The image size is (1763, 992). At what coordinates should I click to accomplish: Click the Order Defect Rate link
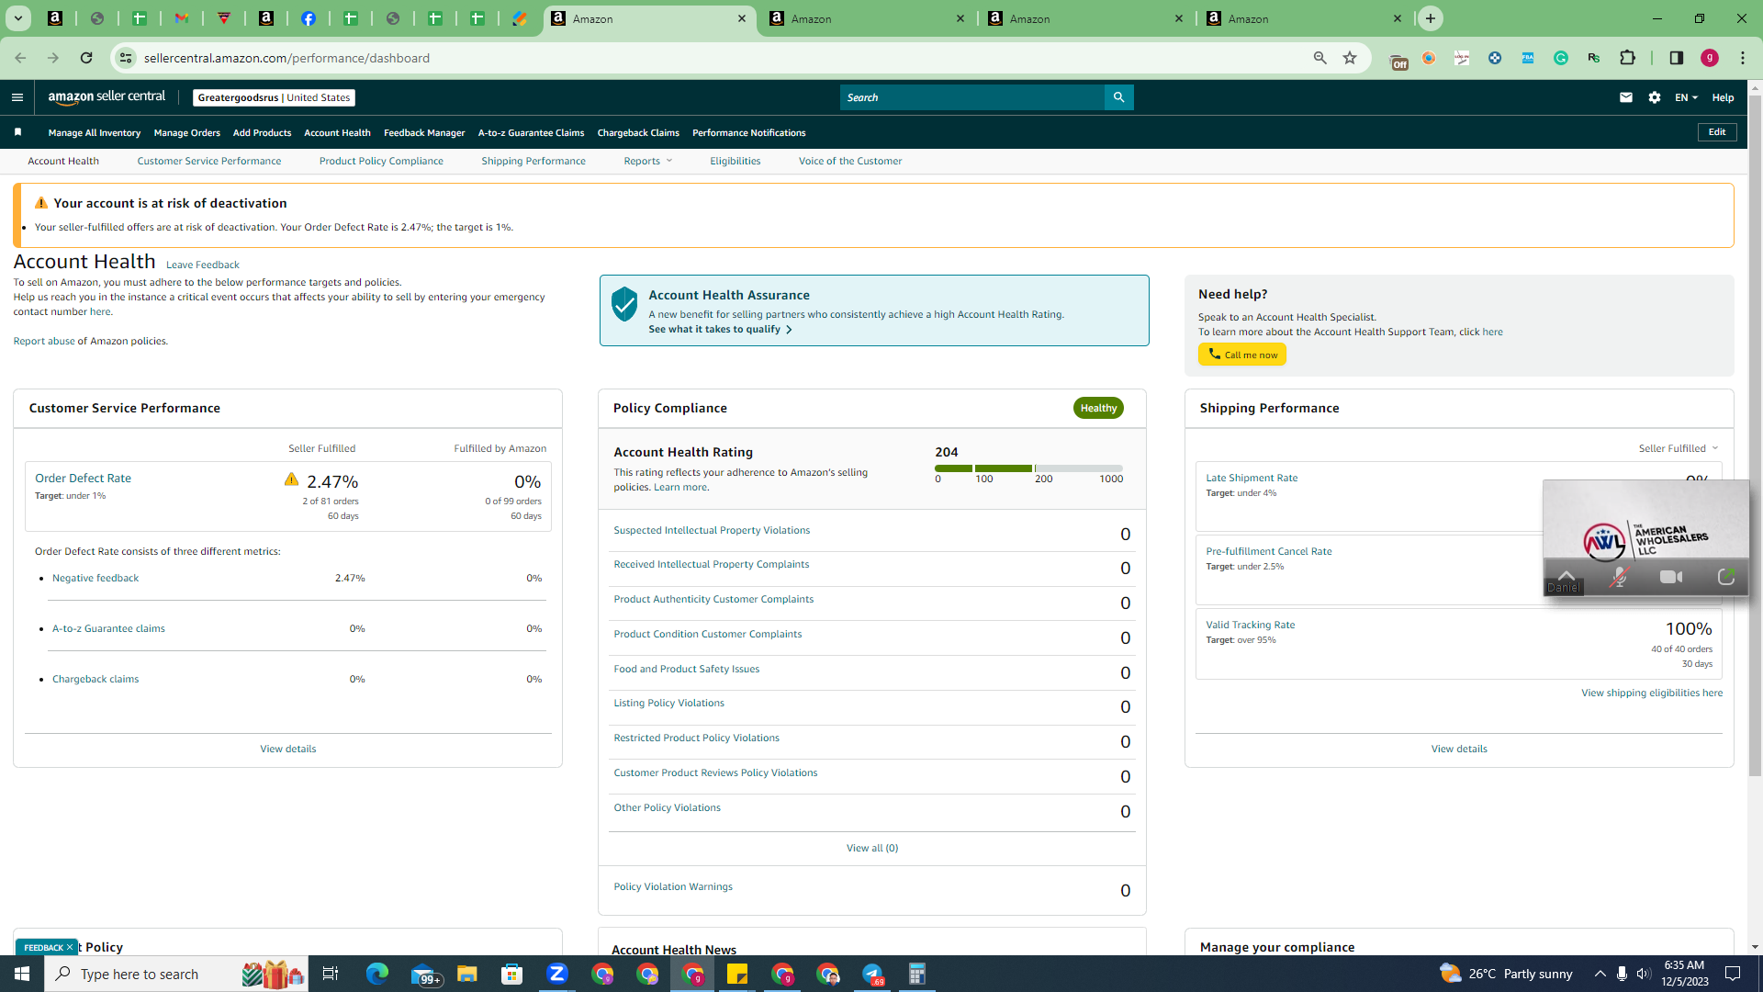83,478
